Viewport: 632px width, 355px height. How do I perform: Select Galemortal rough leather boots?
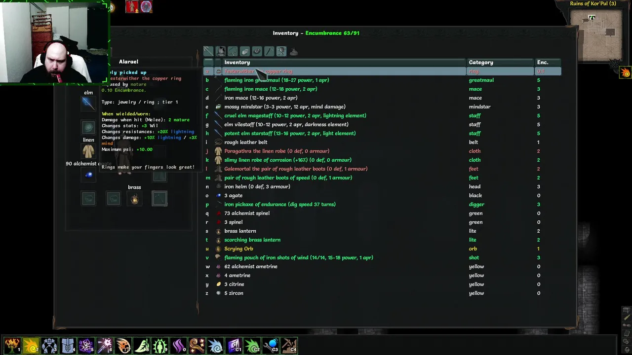(382, 169)
